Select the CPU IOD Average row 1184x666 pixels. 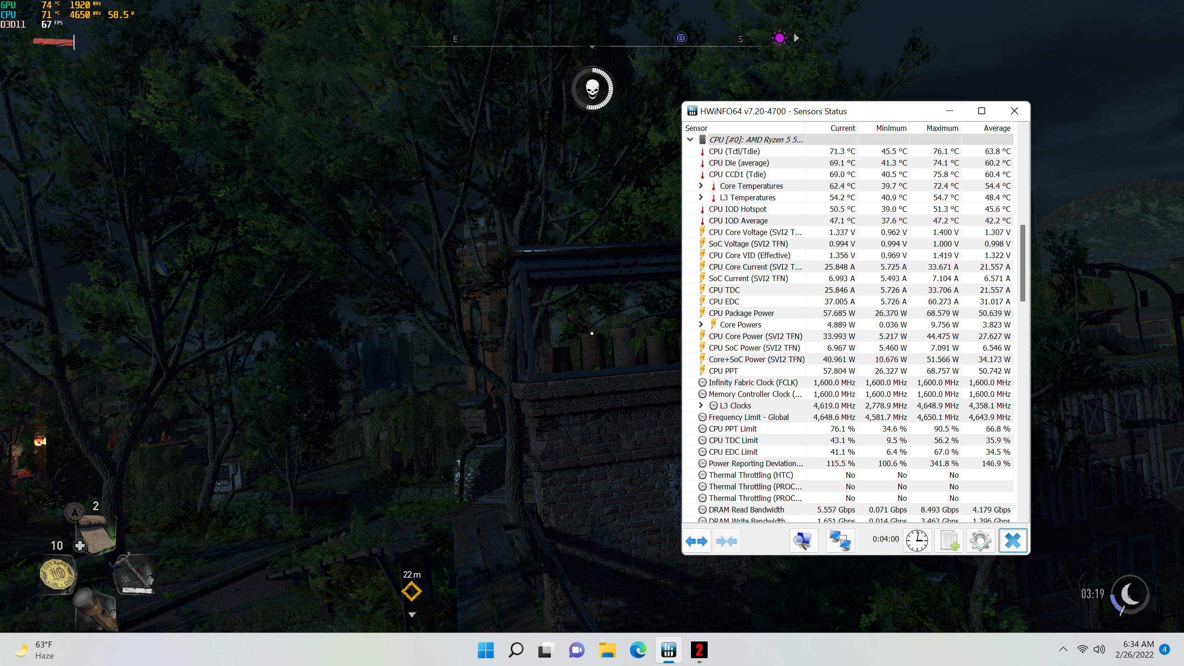[x=848, y=221]
